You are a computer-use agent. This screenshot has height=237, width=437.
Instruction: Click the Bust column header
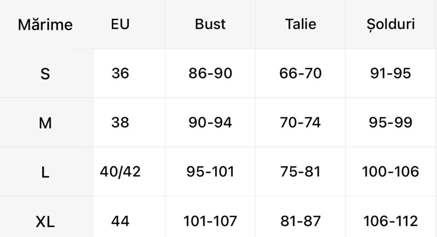[210, 24]
